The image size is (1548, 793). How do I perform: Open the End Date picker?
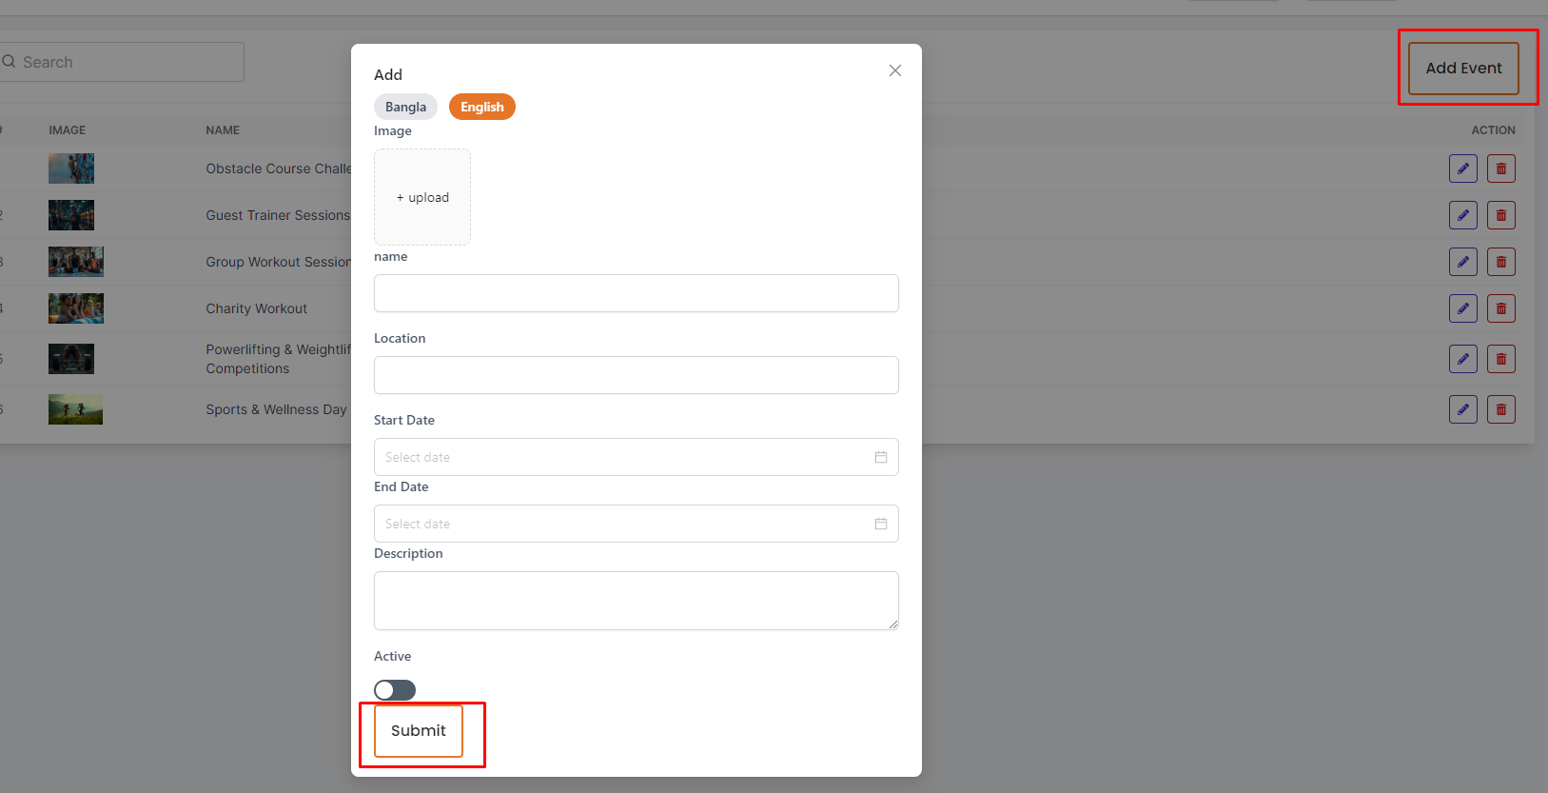coord(618,524)
